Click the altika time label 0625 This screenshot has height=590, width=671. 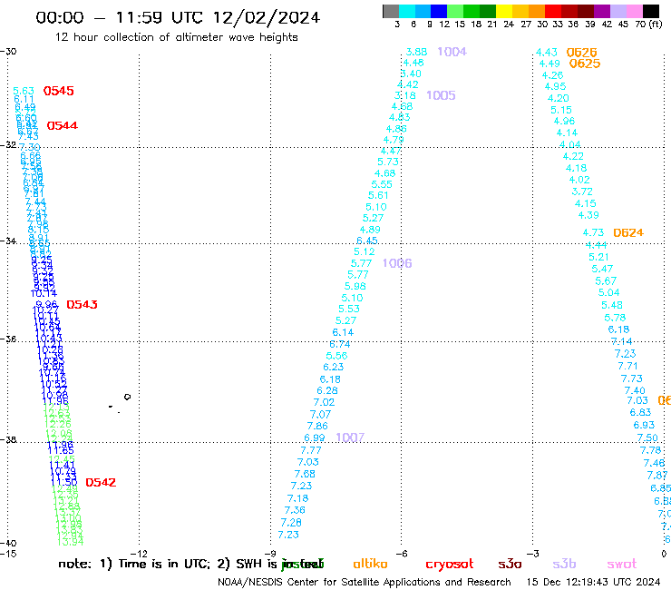[585, 64]
